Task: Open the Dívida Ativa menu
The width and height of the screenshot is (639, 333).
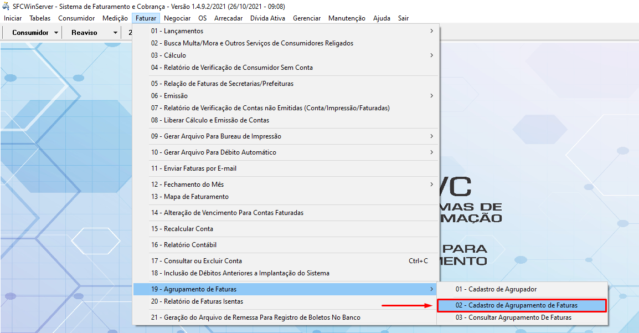Action: pos(267,18)
